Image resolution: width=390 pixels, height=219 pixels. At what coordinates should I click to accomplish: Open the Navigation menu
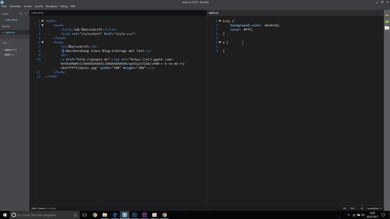tap(51, 6)
